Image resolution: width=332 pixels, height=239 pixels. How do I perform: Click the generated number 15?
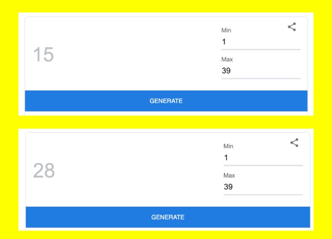click(43, 55)
